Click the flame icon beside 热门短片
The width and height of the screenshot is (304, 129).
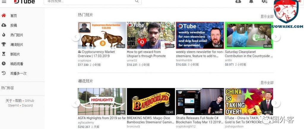(4, 35)
